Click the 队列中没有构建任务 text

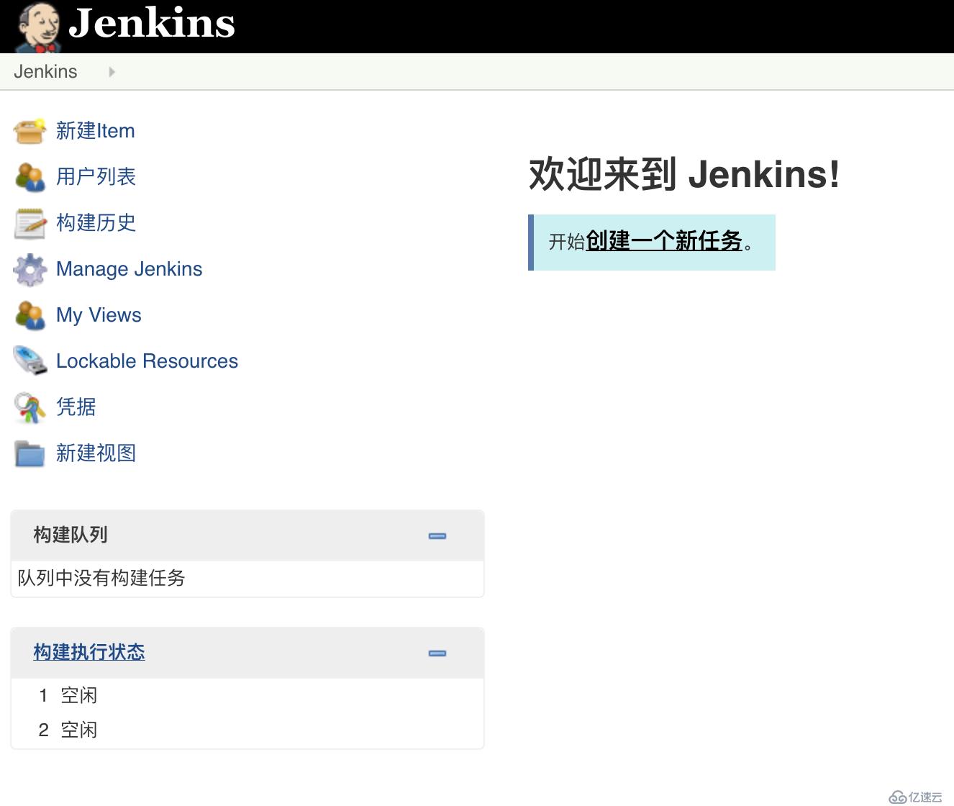[x=101, y=578]
